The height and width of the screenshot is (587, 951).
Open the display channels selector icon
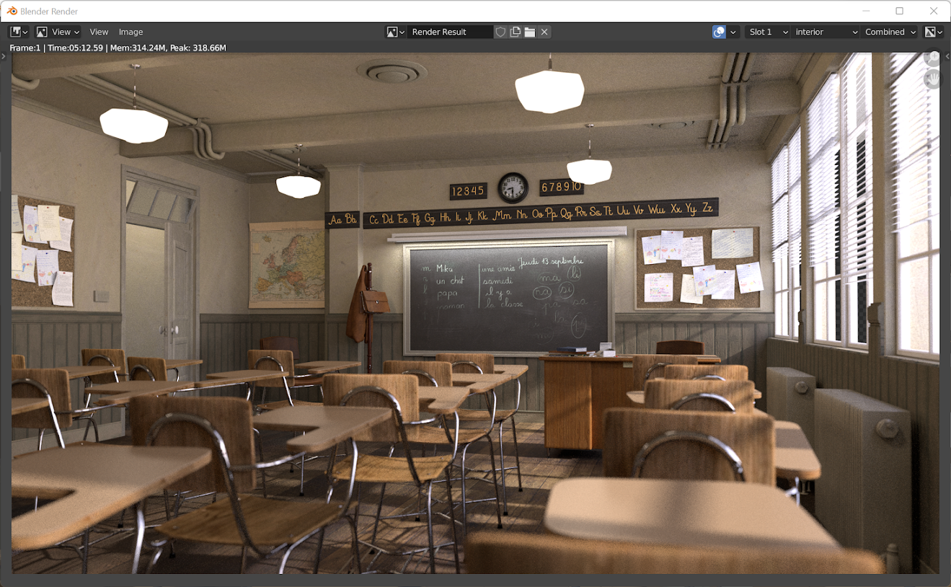tap(933, 32)
